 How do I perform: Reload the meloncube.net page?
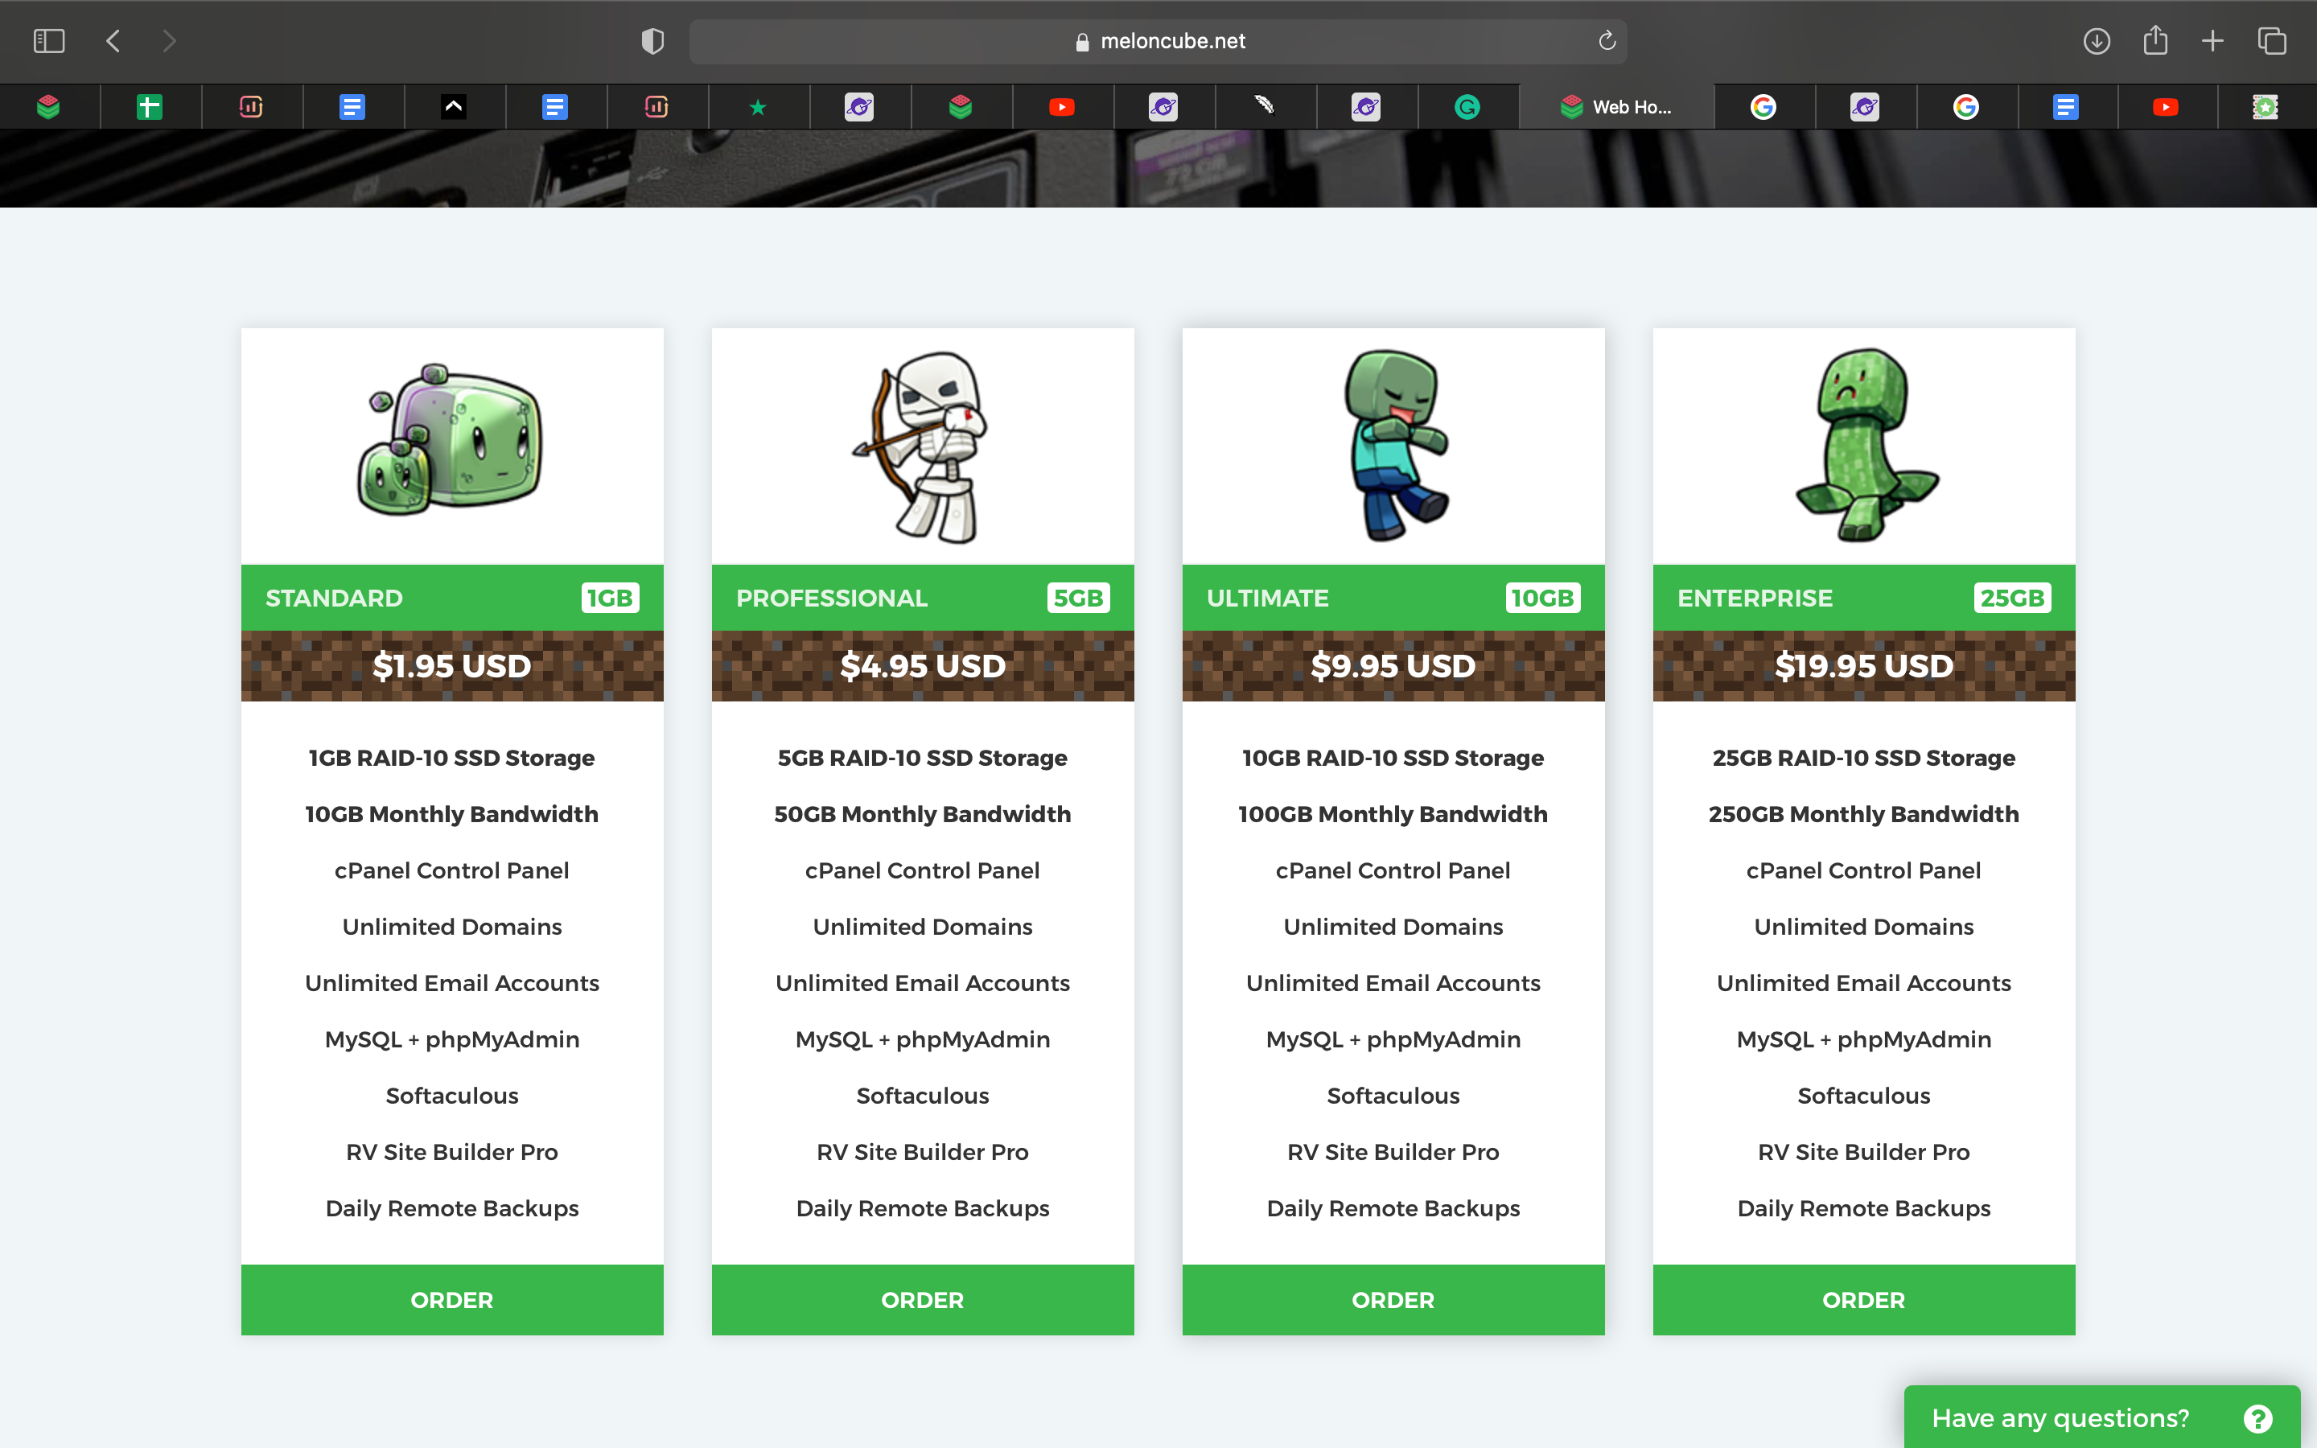(1607, 40)
